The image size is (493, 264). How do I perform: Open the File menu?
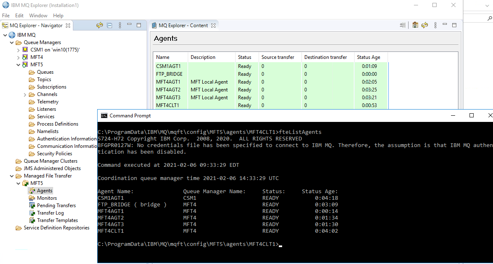pyautogui.click(x=6, y=15)
